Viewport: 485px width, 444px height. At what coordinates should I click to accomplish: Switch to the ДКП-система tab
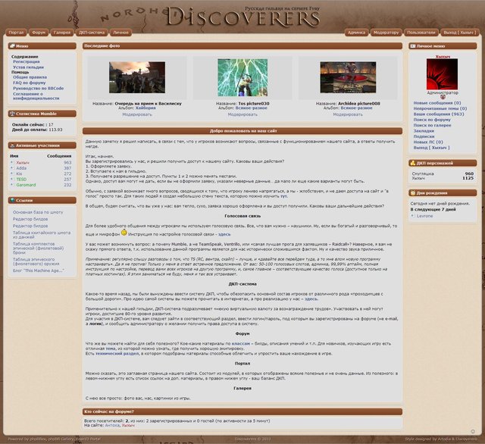92,33
